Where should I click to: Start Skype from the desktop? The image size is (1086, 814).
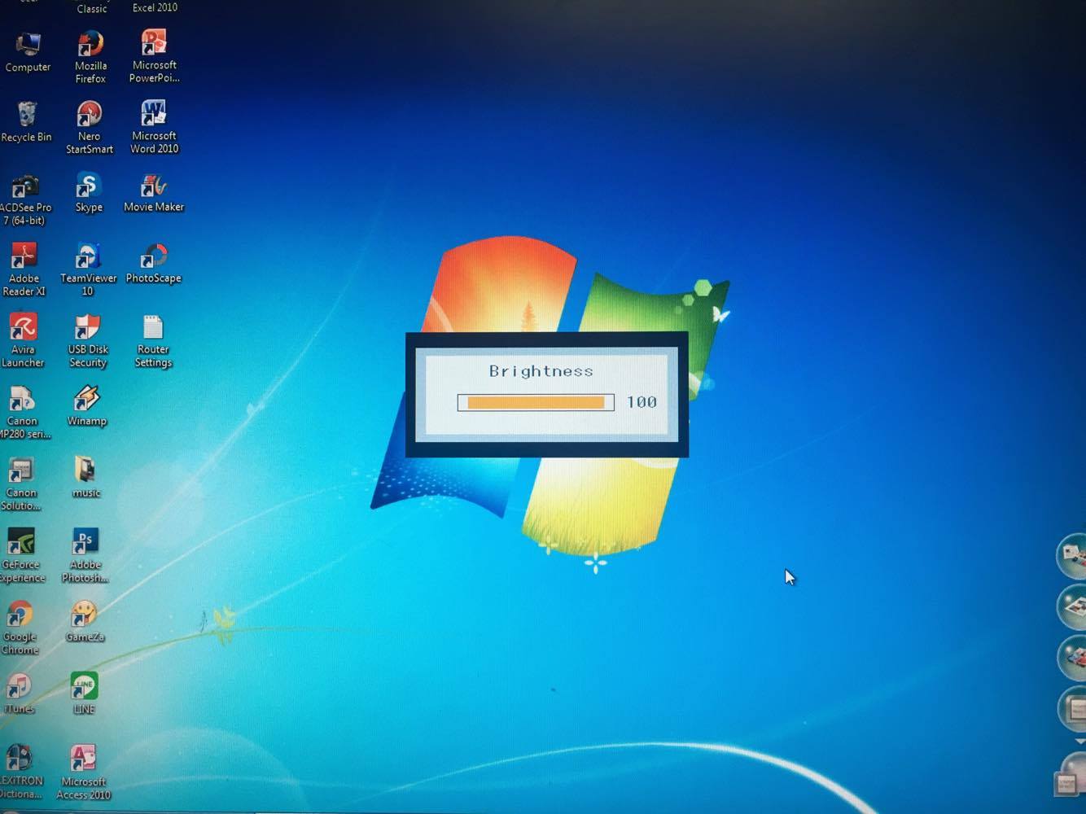click(x=89, y=193)
